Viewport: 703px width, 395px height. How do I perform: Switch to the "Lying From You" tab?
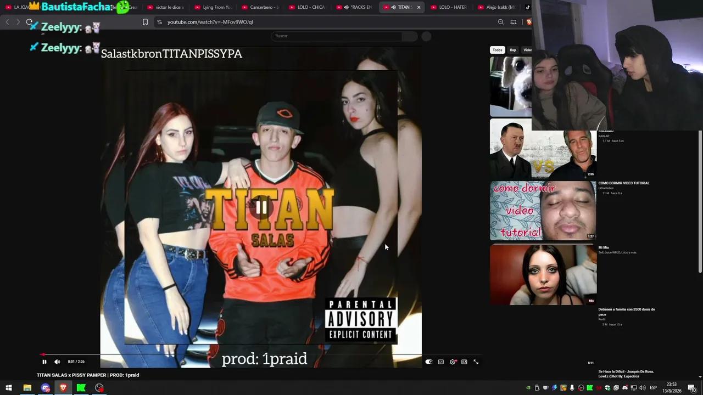pyautogui.click(x=213, y=7)
